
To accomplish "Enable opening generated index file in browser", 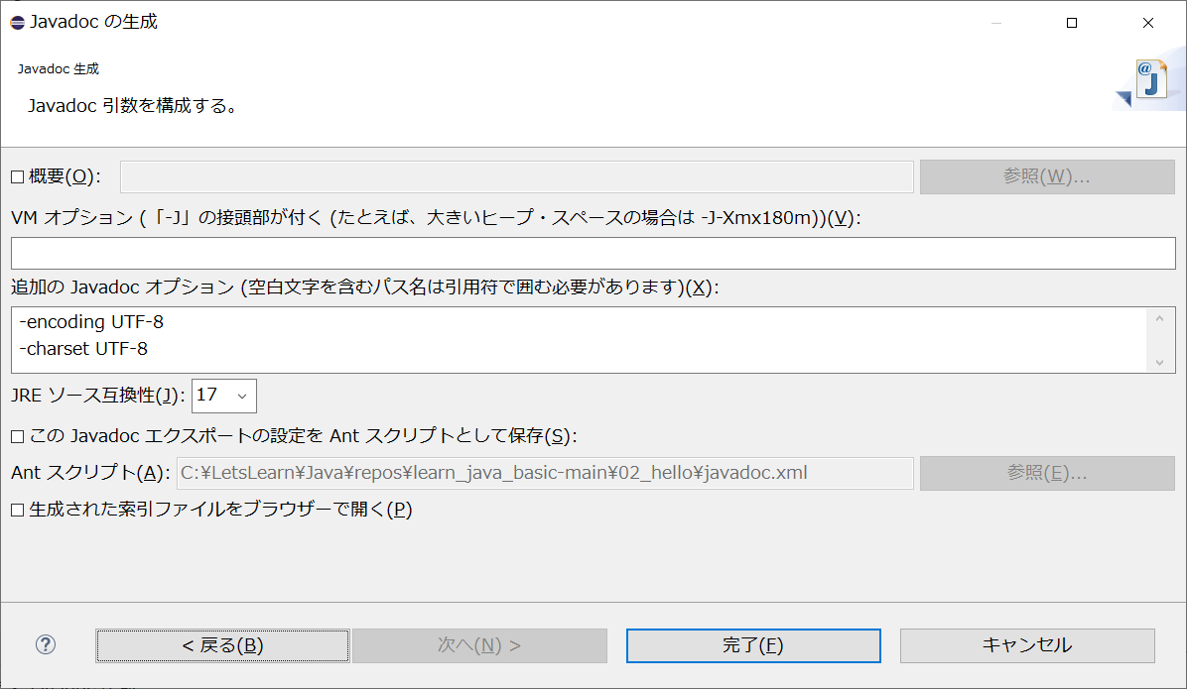I will pyautogui.click(x=17, y=510).
